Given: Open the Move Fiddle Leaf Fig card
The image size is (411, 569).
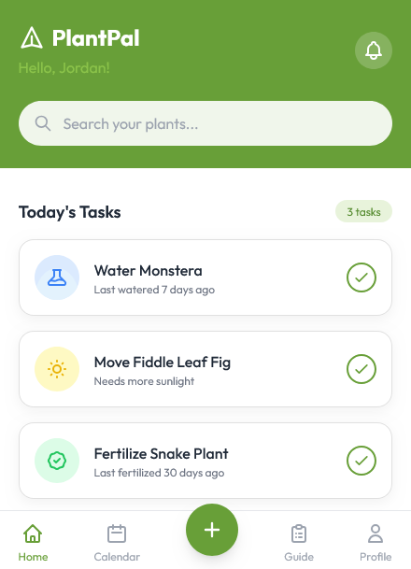Looking at the screenshot, I should coord(205,369).
